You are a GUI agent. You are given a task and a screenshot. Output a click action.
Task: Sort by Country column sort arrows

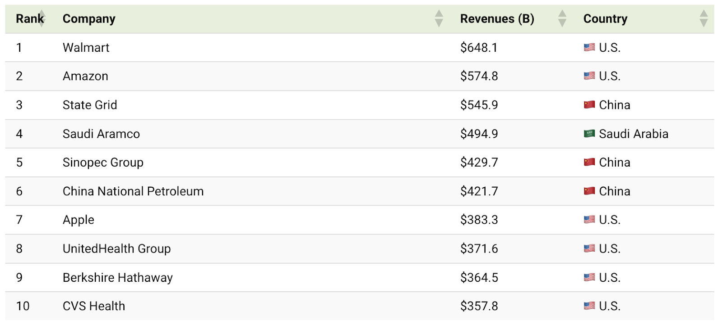(703, 18)
